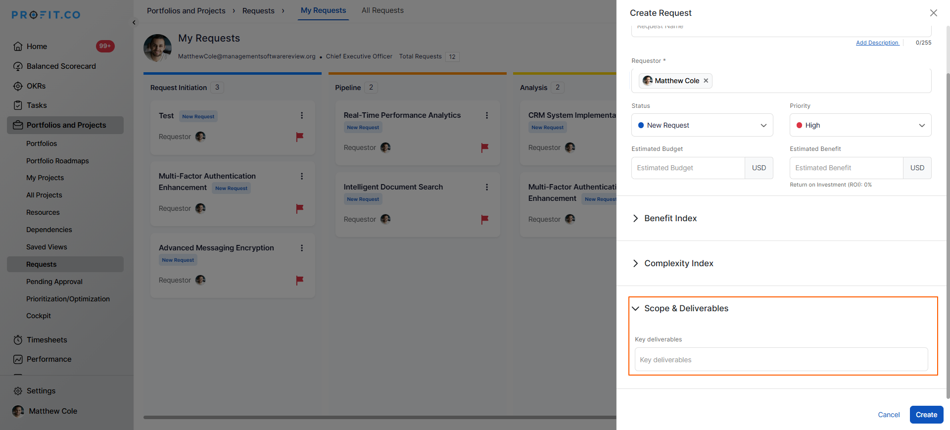Click the Create button

point(926,415)
